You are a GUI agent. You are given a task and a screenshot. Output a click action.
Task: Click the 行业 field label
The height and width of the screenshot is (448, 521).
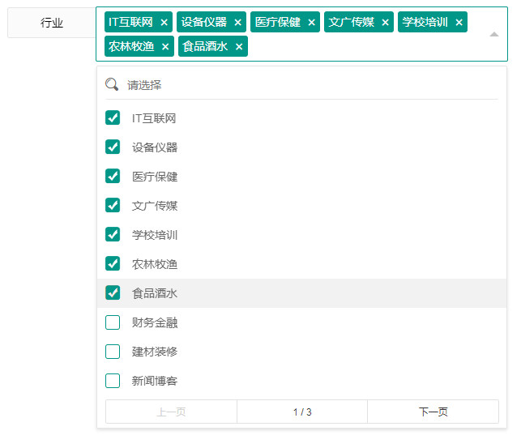[52, 23]
